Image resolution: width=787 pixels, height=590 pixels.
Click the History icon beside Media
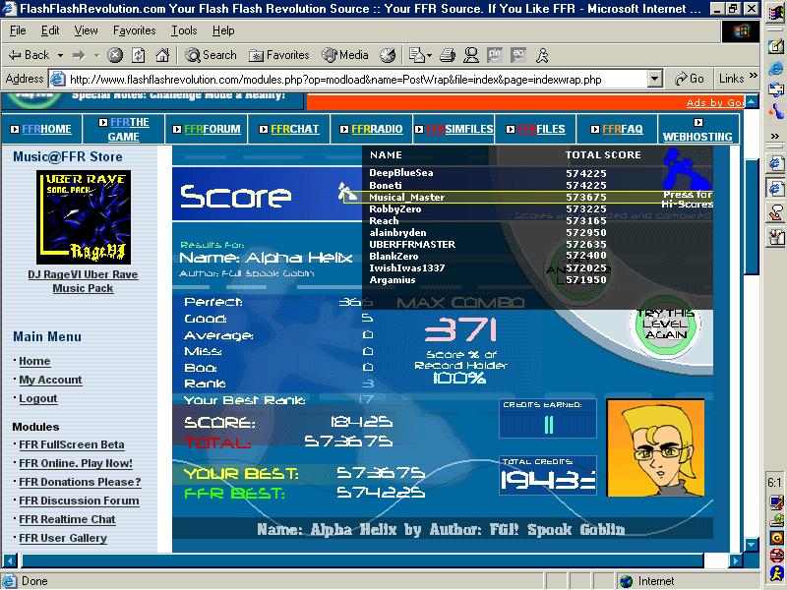[x=388, y=55]
